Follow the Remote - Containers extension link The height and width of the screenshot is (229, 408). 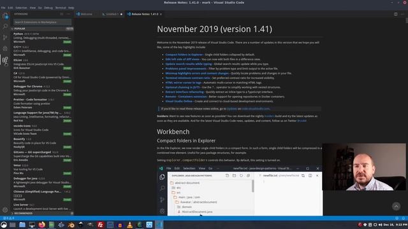coord(186,97)
